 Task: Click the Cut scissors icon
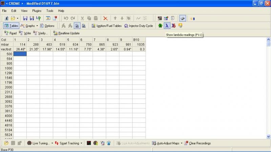(82, 18)
